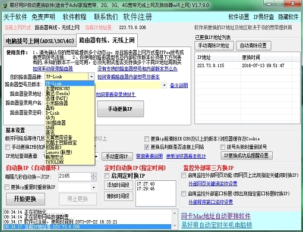
Task: Click the 手动更换IP button
Action: (121, 109)
